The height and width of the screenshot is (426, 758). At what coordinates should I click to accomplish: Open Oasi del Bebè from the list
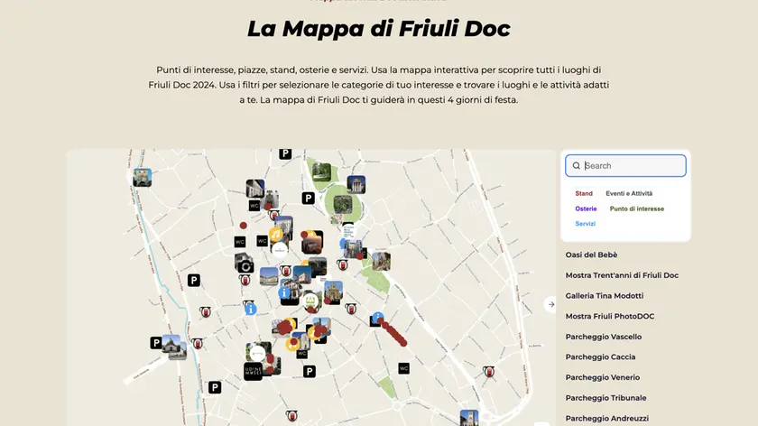pos(591,255)
